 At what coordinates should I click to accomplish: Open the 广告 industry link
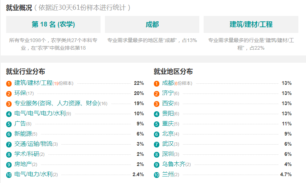(x=20, y=123)
